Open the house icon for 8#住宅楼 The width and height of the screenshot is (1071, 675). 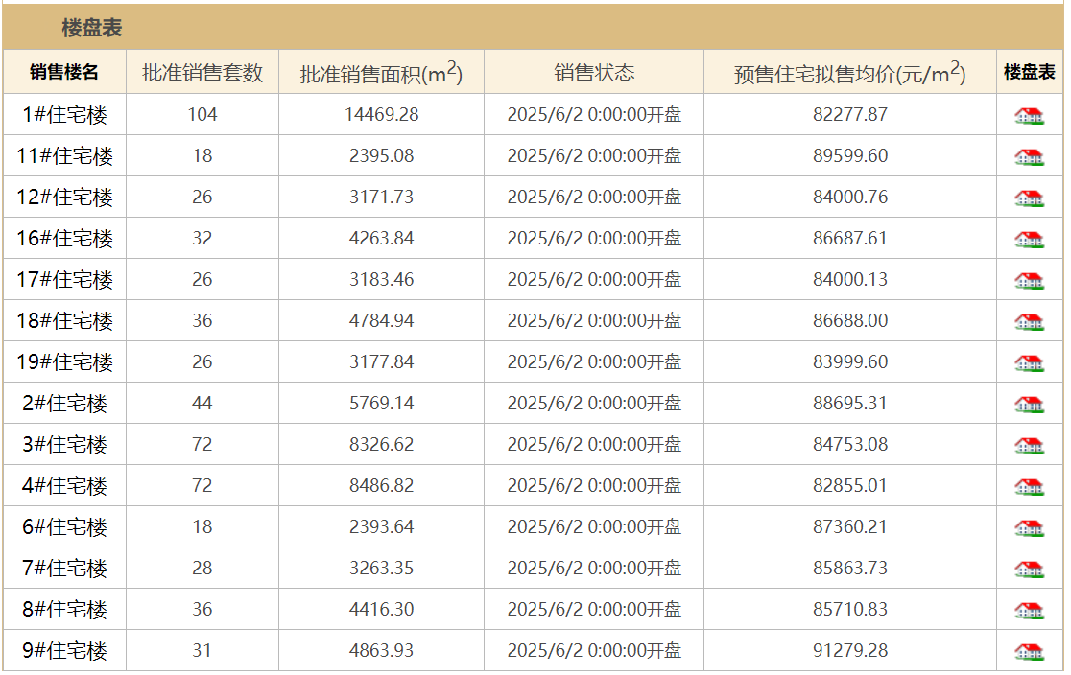click(x=1029, y=610)
